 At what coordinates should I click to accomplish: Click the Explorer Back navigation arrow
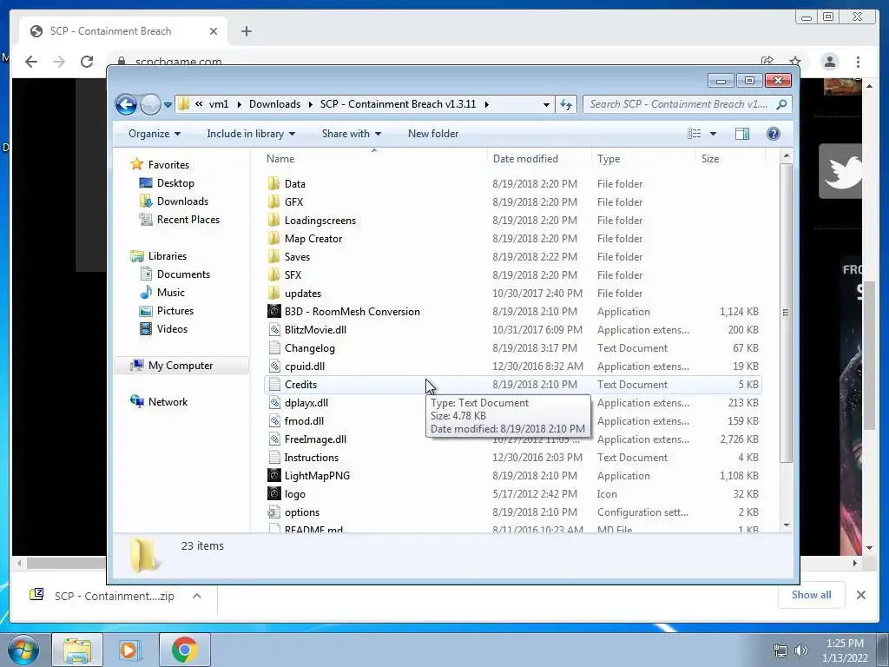pos(126,104)
